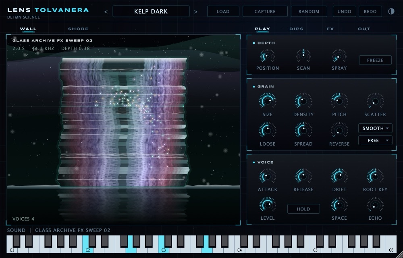Click the DEPTH 0.38 readout
The height and width of the screenshot is (258, 403).
[x=76, y=48]
